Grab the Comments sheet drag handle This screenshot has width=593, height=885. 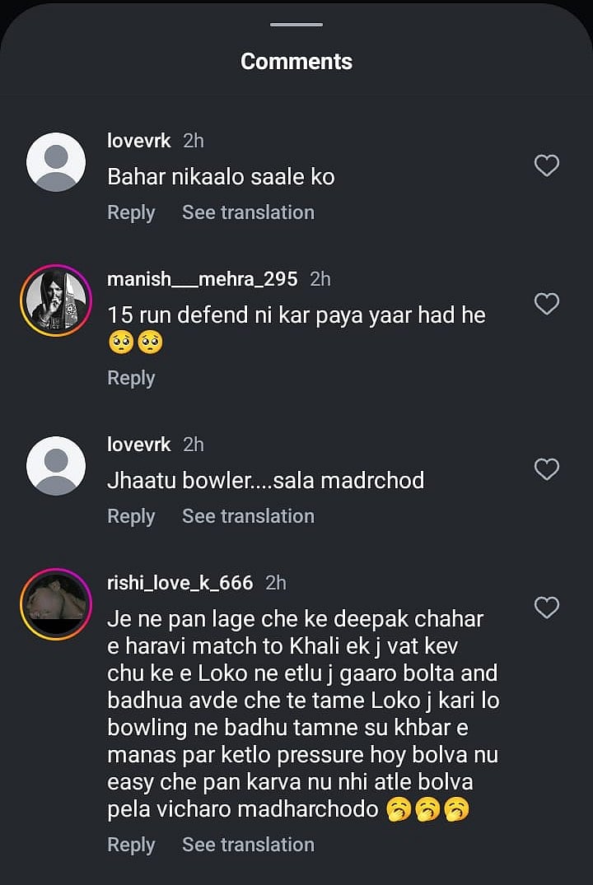(296, 25)
